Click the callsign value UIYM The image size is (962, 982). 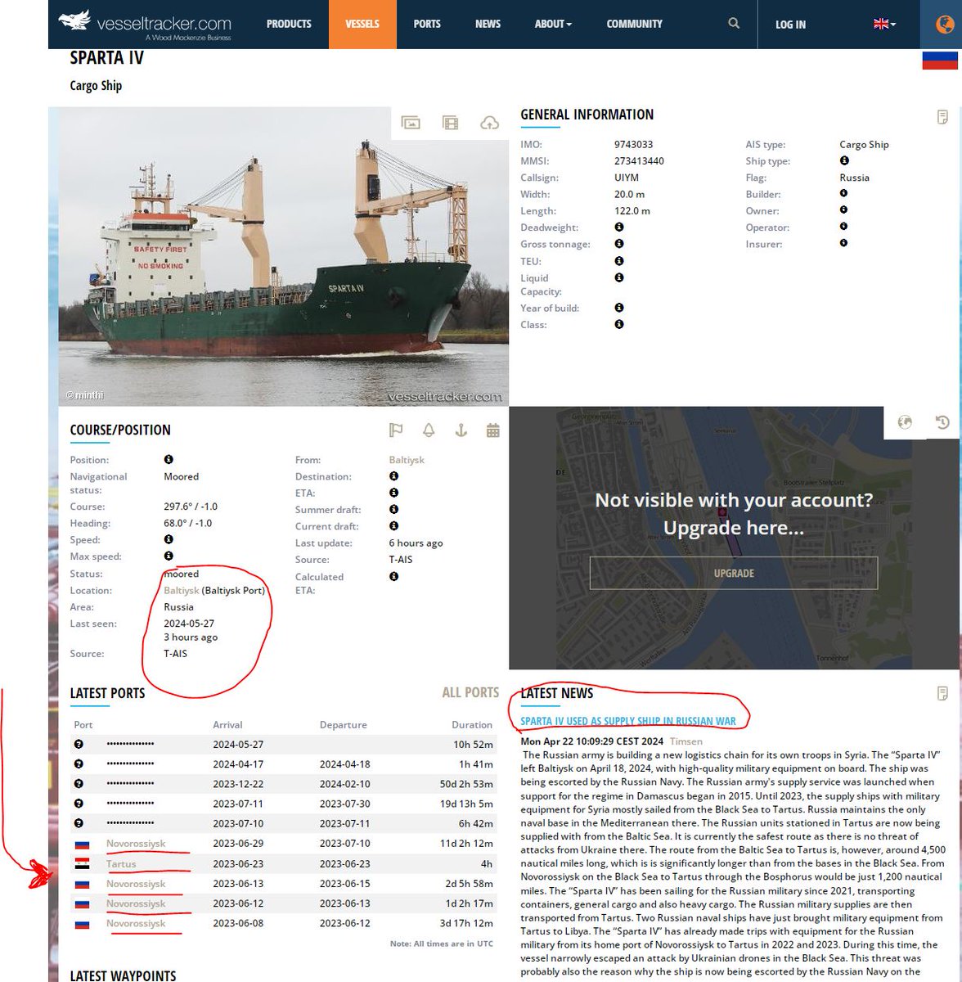tap(627, 177)
